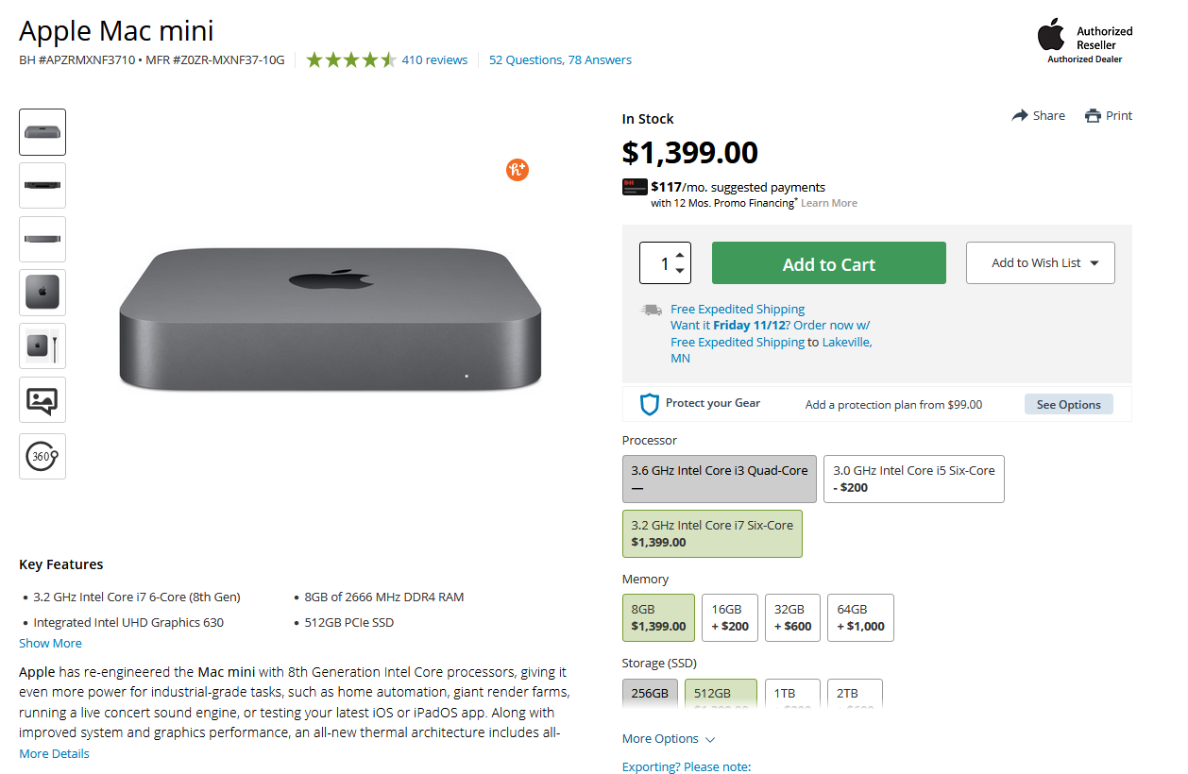Image resolution: width=1188 pixels, height=774 pixels.
Task: Click the Protect your Gear shield icon
Action: pyautogui.click(x=649, y=404)
